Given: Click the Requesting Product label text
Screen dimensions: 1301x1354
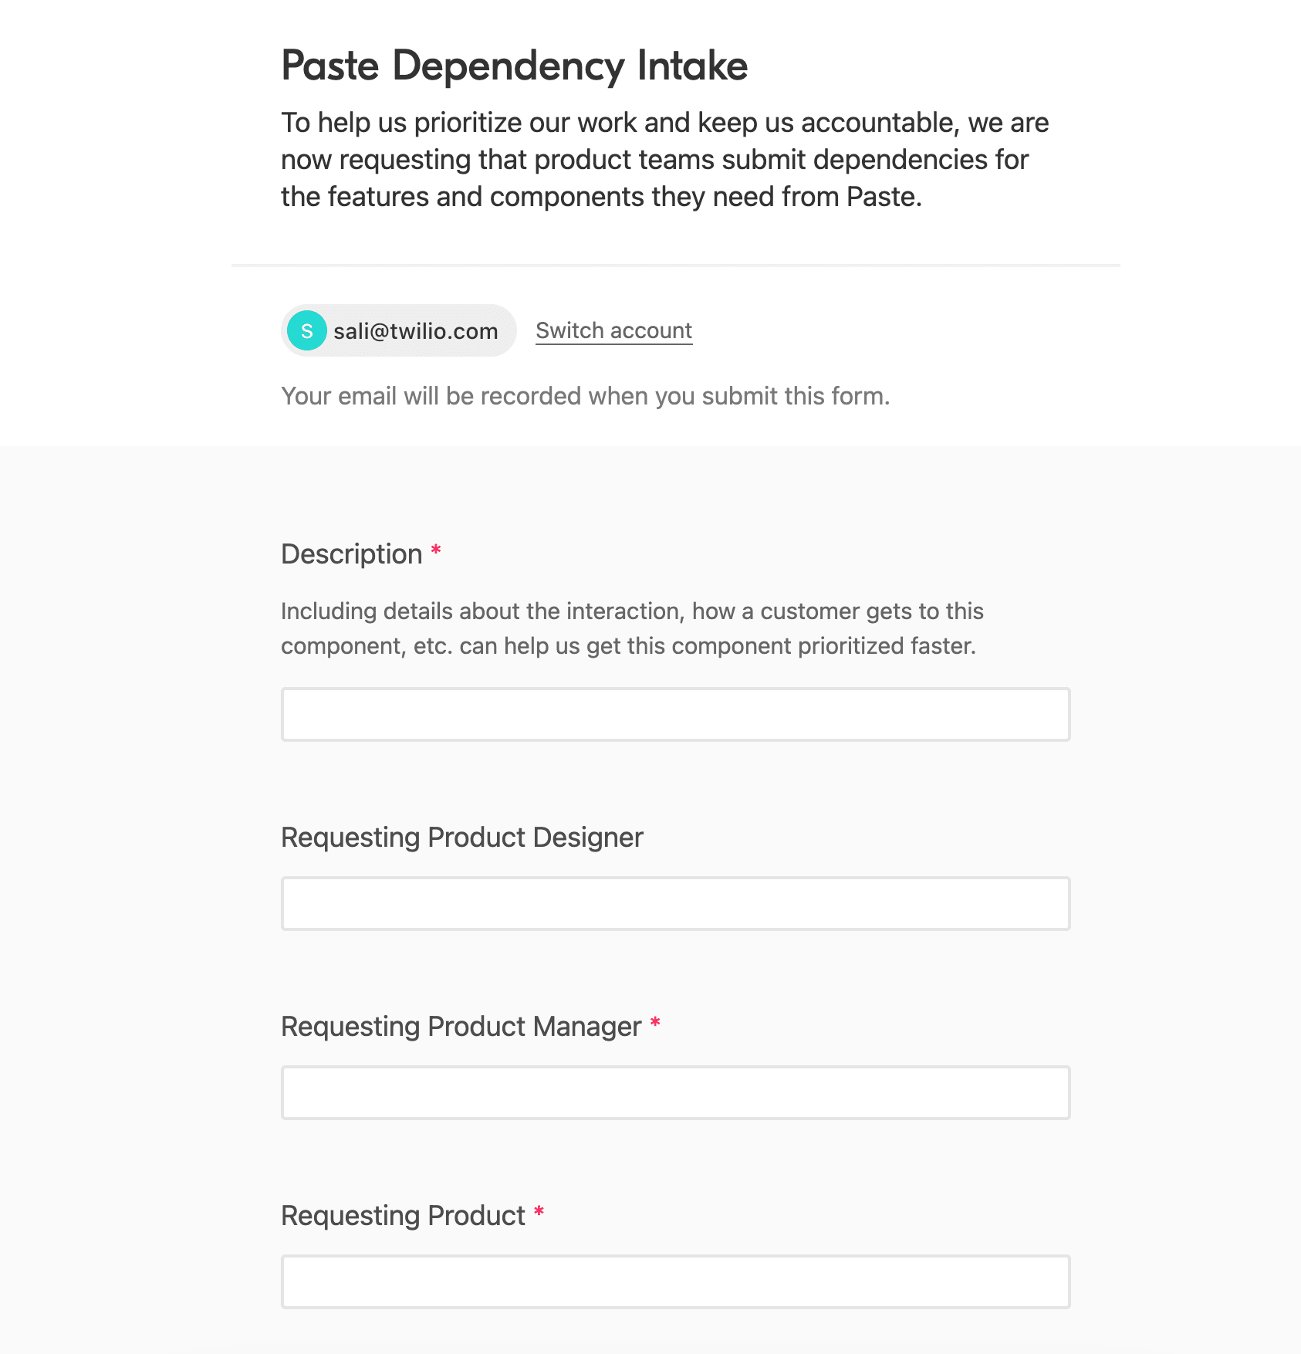Looking at the screenshot, I should point(402,1216).
